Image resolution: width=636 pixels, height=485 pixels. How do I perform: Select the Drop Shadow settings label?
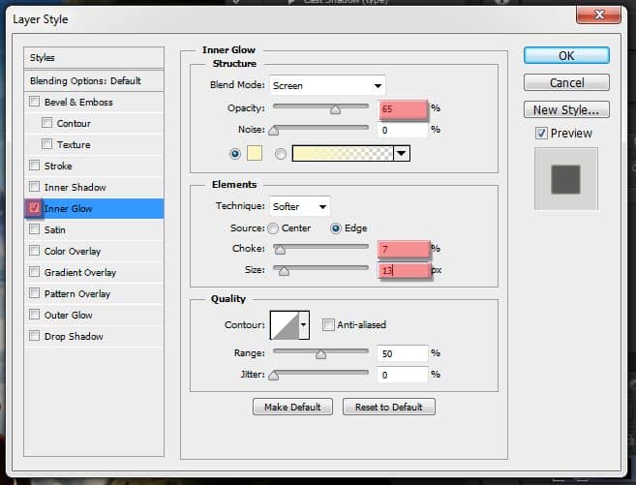click(x=74, y=336)
